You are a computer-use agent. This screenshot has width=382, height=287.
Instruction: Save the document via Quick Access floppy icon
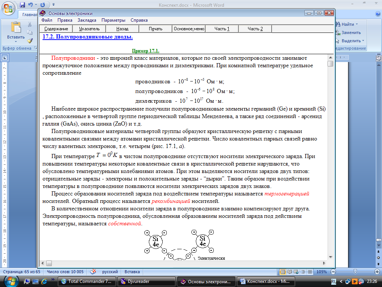(x=22, y=4)
